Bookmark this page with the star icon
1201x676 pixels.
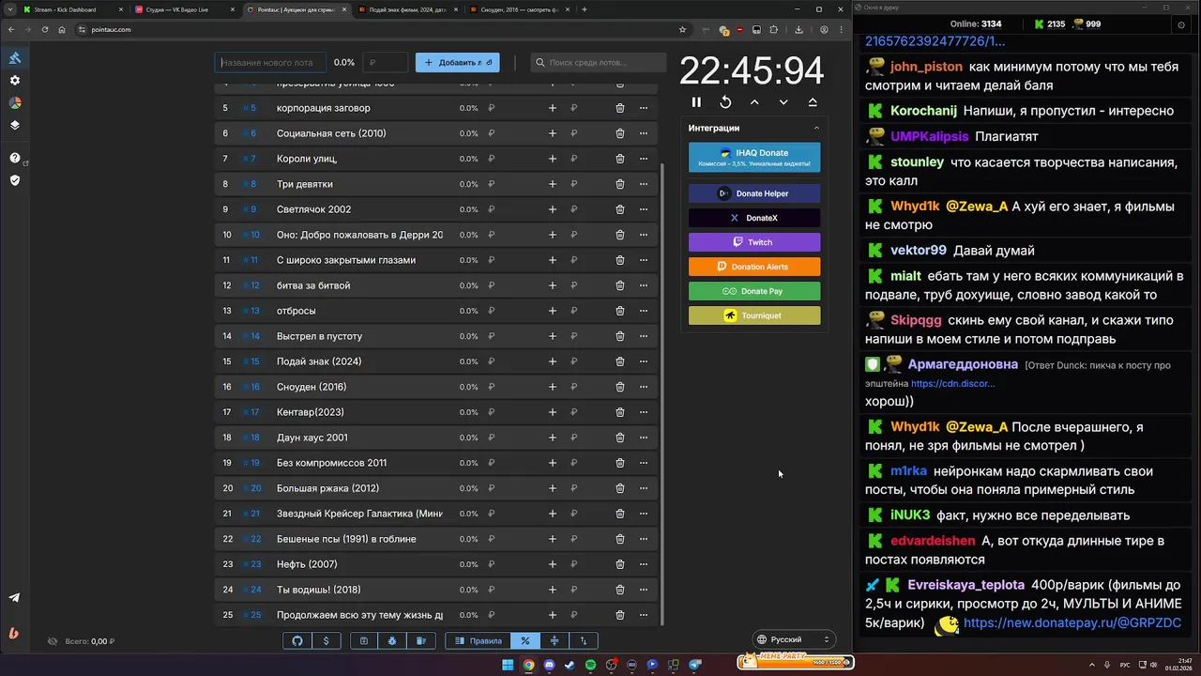pos(682,29)
